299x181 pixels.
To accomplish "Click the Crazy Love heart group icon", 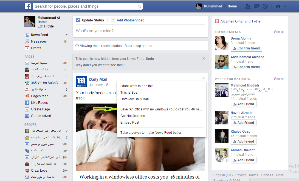I will [x=27, y=171].
